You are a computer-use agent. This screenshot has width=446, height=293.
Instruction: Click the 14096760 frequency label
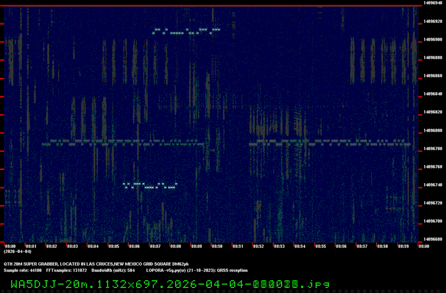pyautogui.click(x=433, y=167)
